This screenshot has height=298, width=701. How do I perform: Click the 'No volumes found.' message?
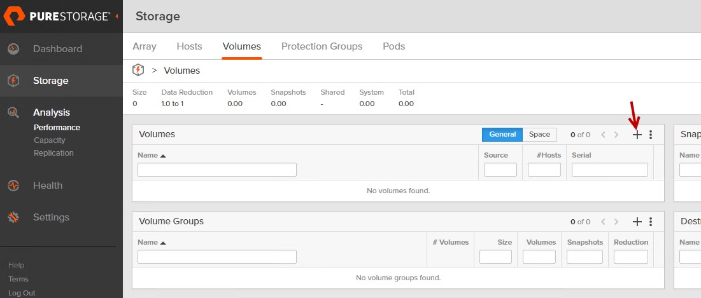[x=399, y=191]
